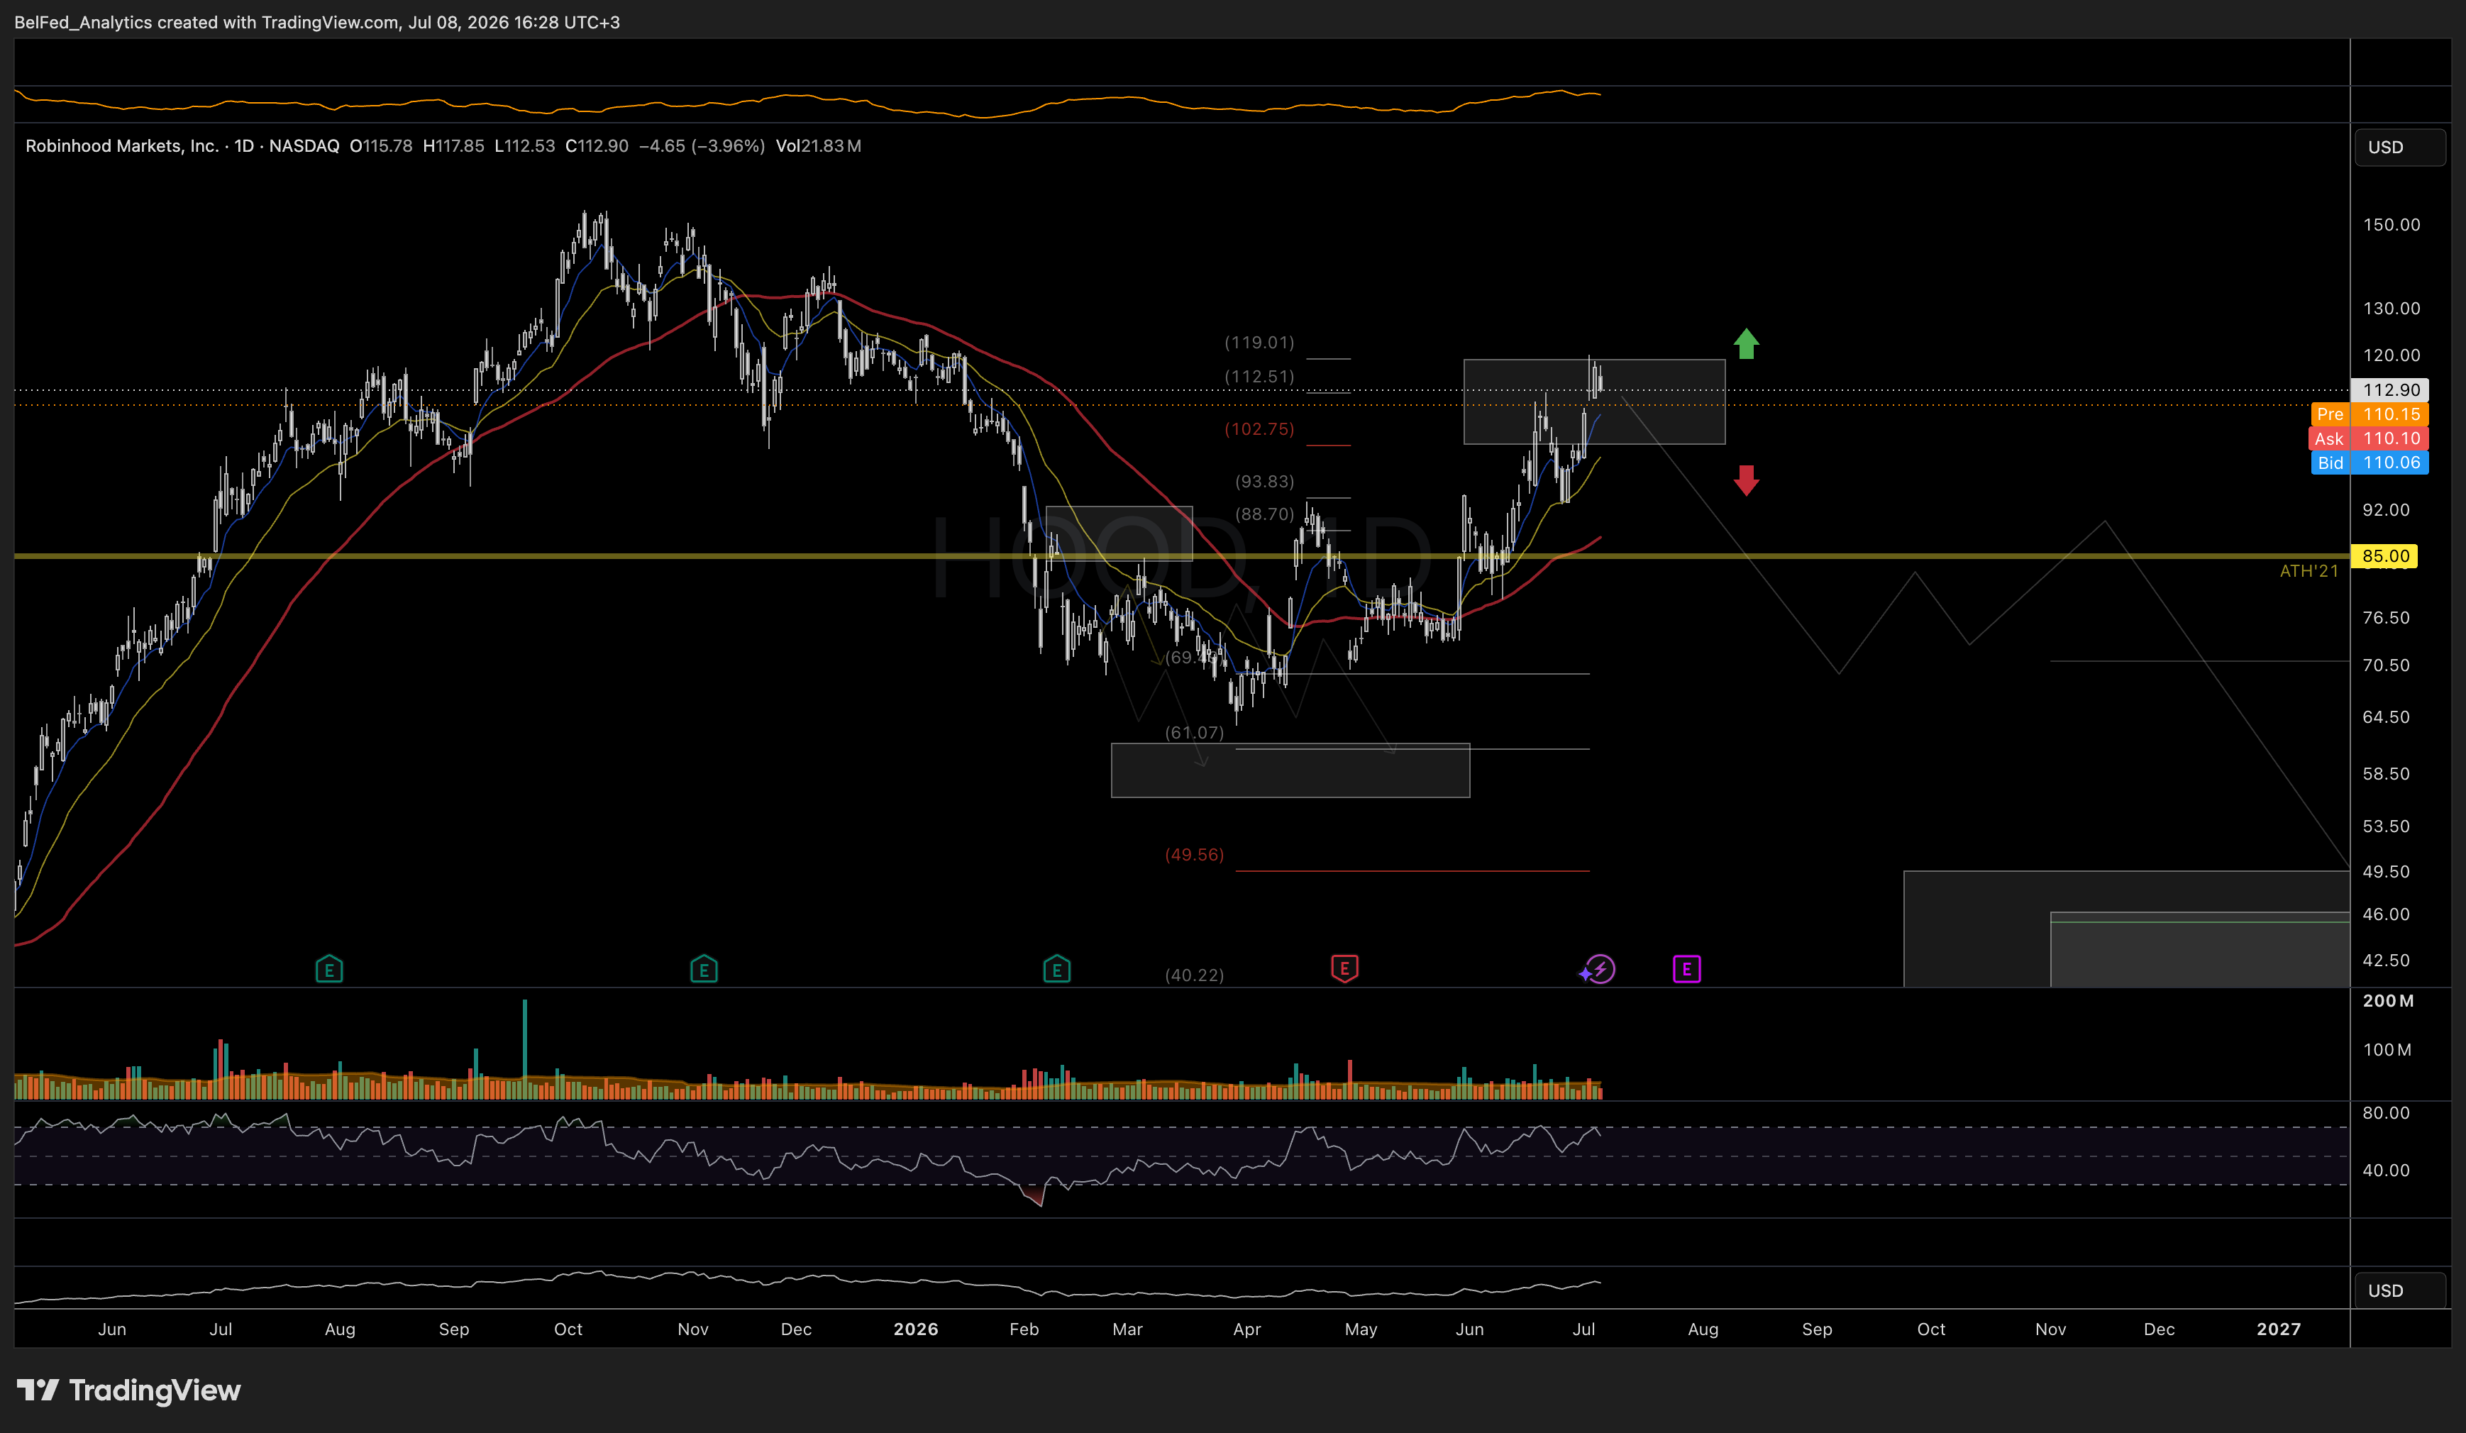2466x1433 pixels.
Task: Select the (93.83) level label
Action: click(1264, 482)
